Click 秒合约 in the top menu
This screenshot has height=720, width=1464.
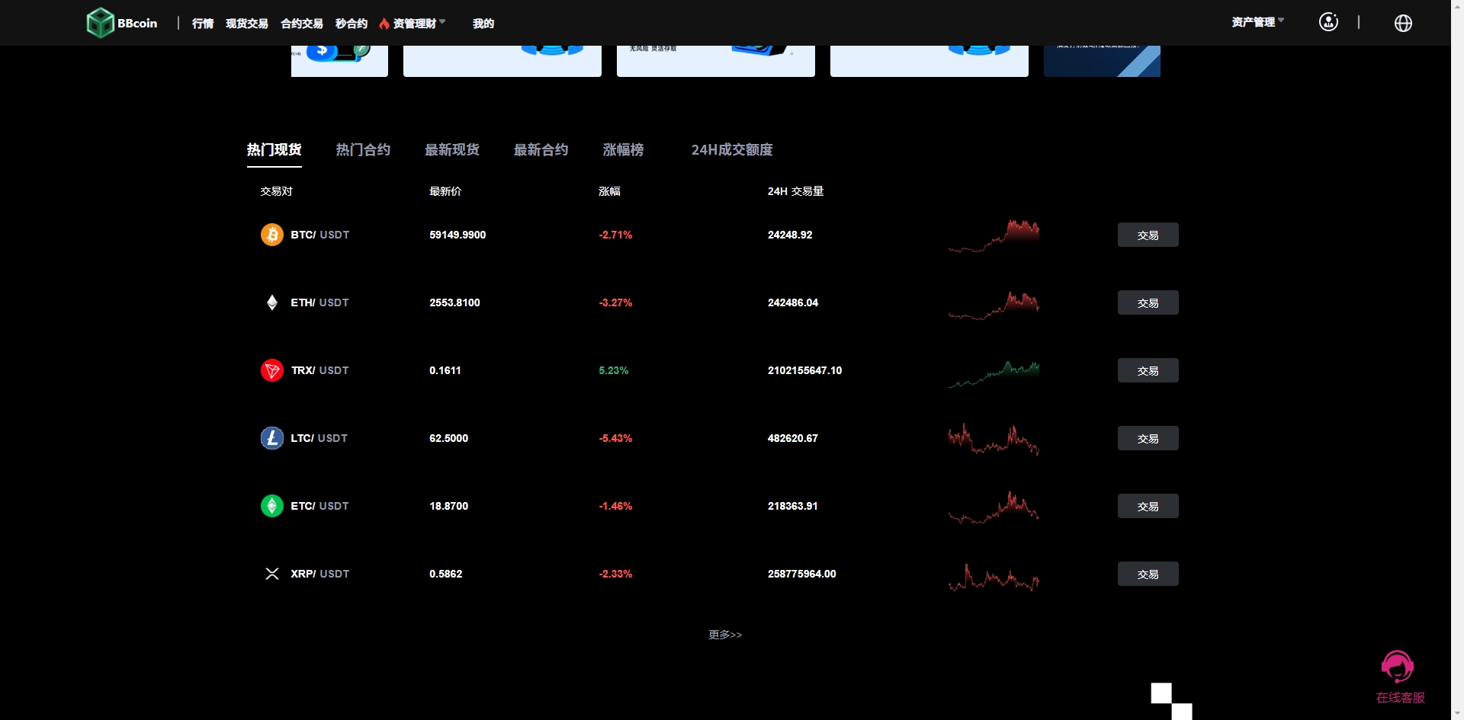point(350,24)
